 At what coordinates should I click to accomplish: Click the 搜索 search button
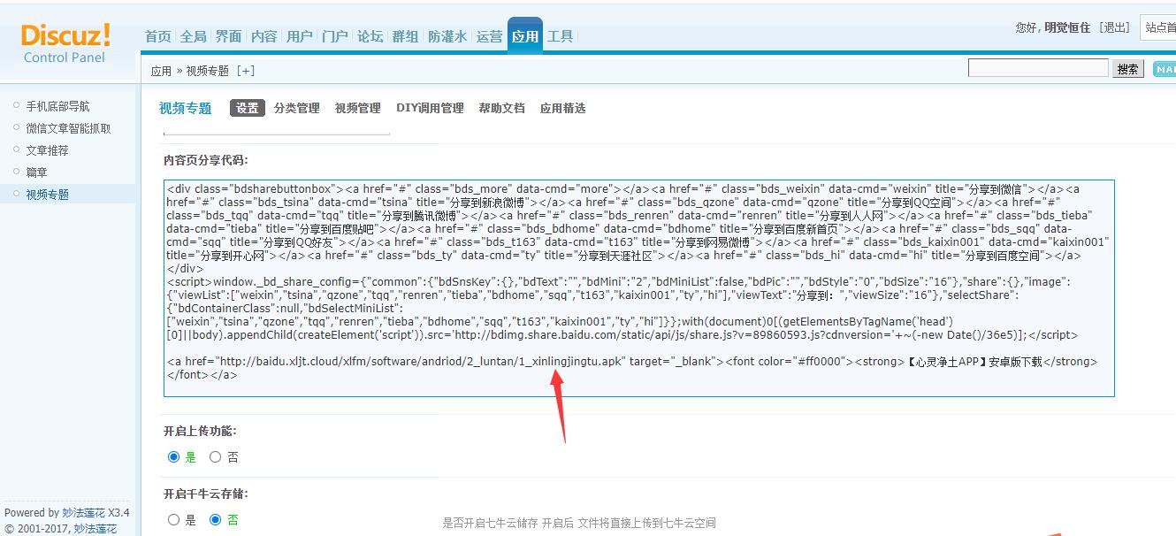[x=1128, y=69]
